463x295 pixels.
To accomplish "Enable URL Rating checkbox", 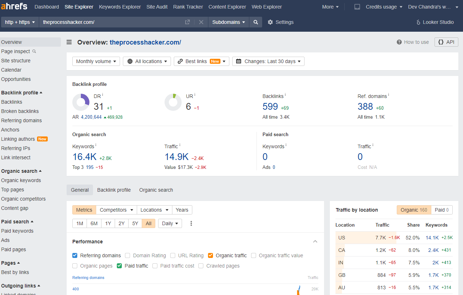I will click(173, 255).
